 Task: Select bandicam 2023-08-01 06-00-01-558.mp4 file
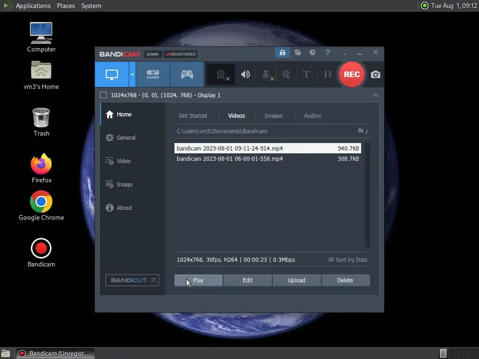click(x=268, y=159)
